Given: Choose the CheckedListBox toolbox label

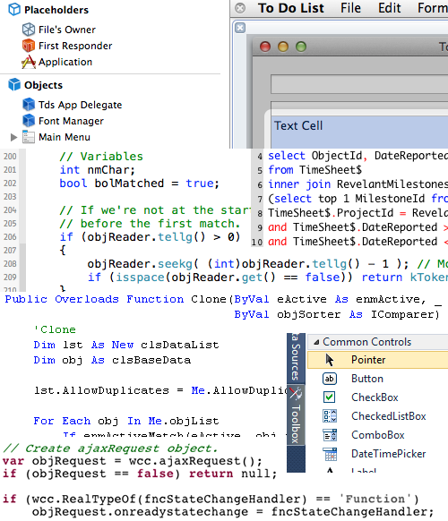Looking at the screenshot, I should click(x=389, y=416).
